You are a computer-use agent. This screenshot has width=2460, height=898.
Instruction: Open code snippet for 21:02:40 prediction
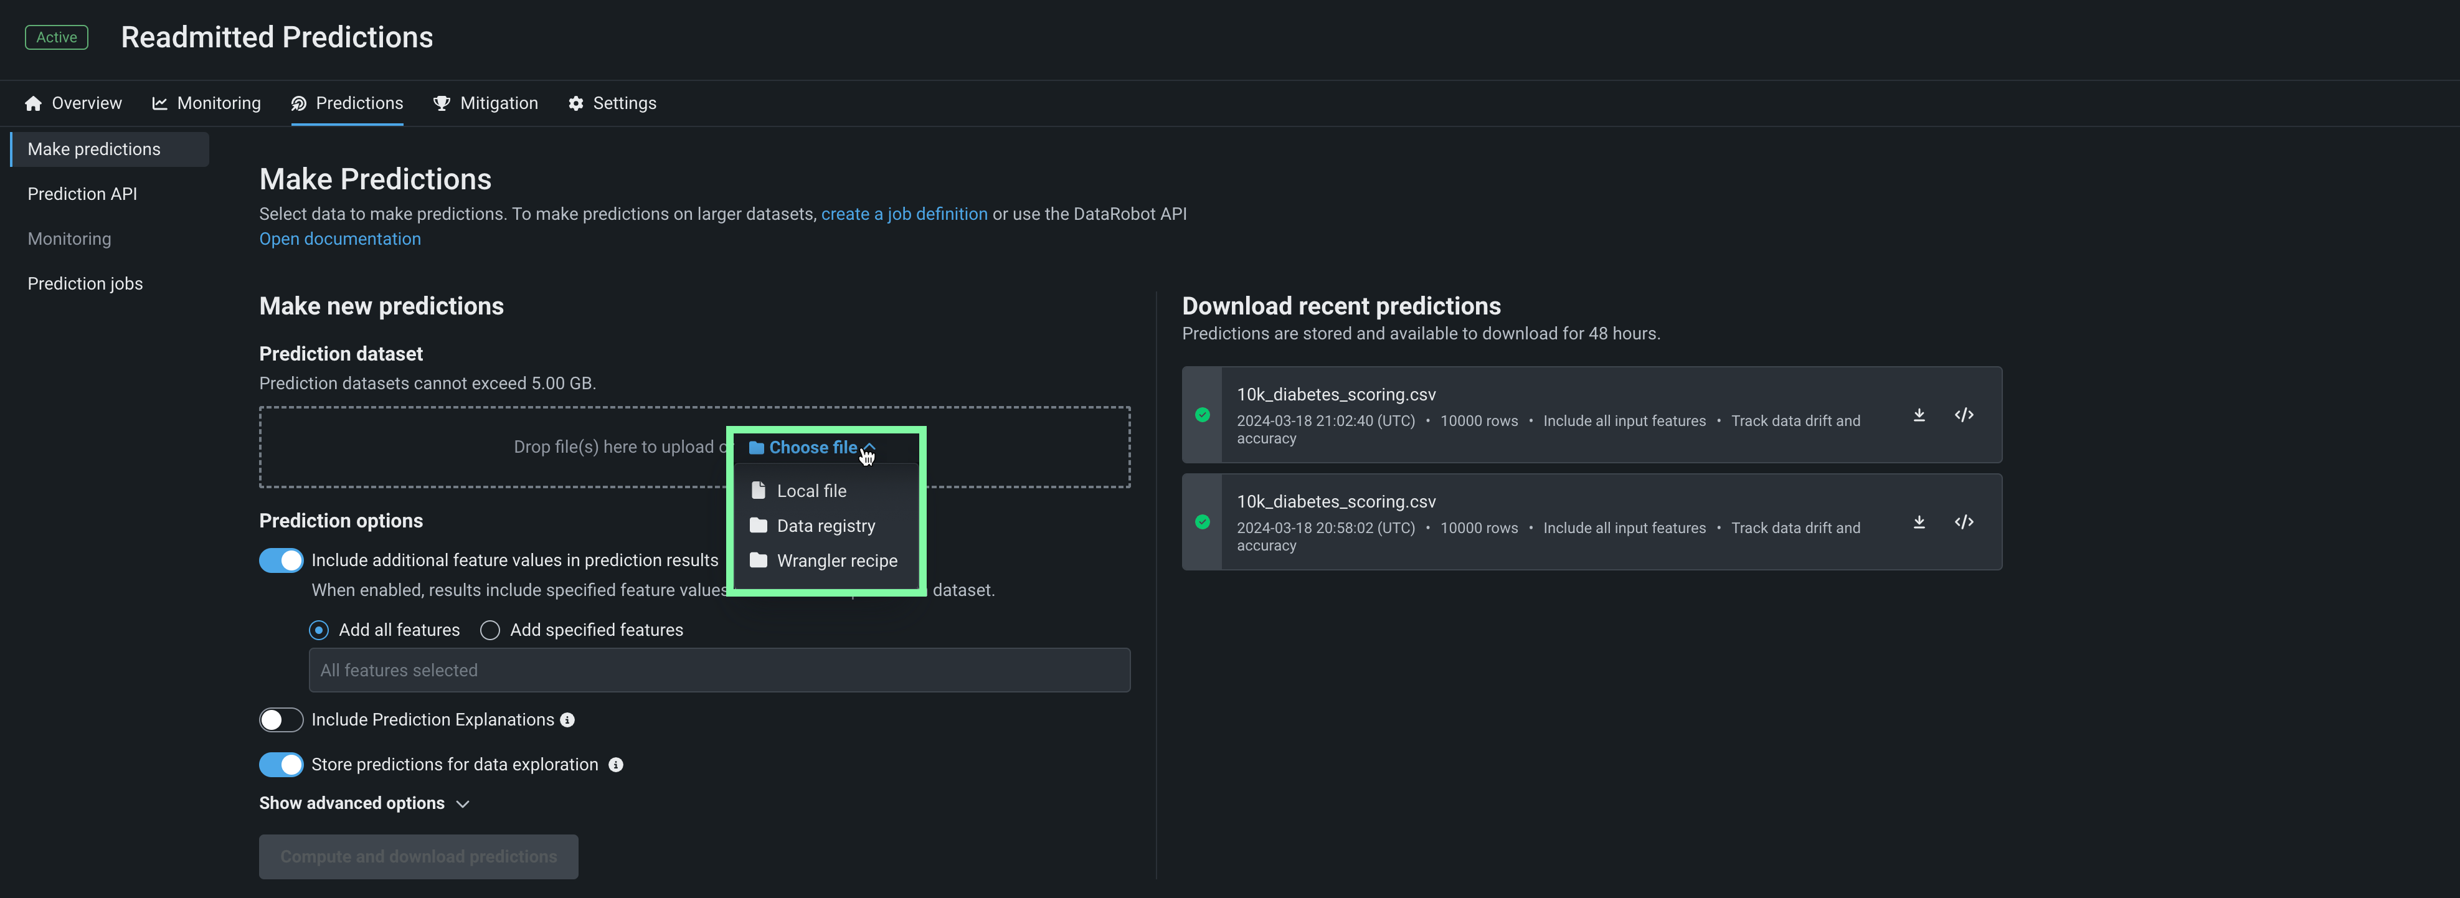pos(1964,415)
